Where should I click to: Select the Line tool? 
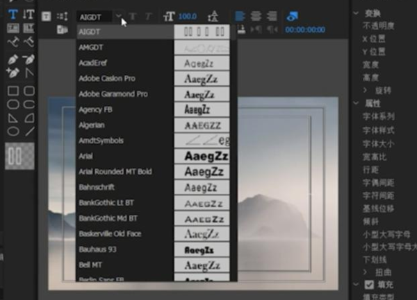29,131
